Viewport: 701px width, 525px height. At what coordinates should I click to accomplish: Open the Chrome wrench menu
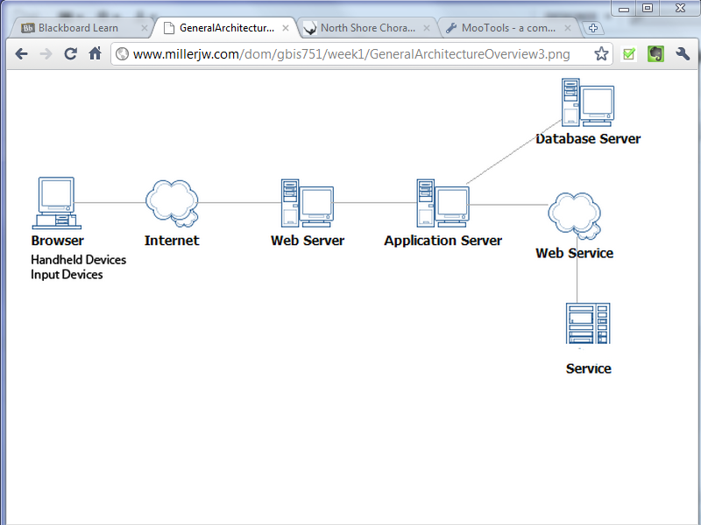pos(683,54)
